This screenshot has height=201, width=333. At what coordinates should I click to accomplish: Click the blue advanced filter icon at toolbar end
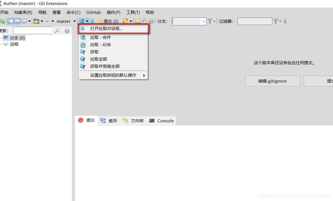coord(285,21)
